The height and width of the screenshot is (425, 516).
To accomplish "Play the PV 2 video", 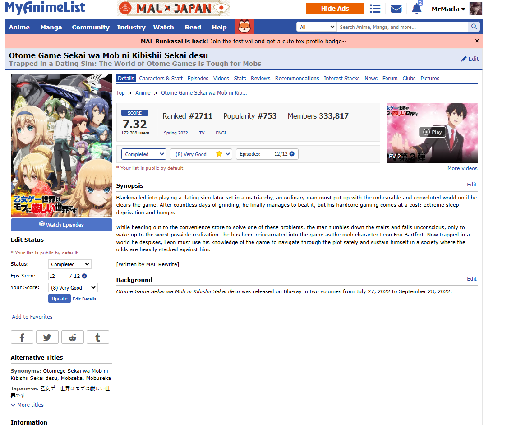I will point(433,132).
